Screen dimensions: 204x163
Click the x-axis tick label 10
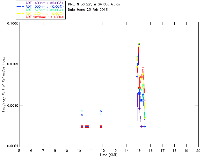click(x=79, y=151)
